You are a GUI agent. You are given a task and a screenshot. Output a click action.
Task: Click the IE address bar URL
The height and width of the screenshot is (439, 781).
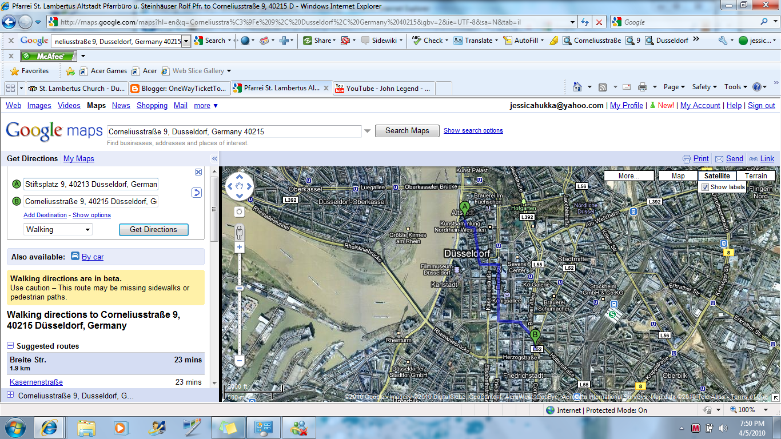(x=309, y=22)
